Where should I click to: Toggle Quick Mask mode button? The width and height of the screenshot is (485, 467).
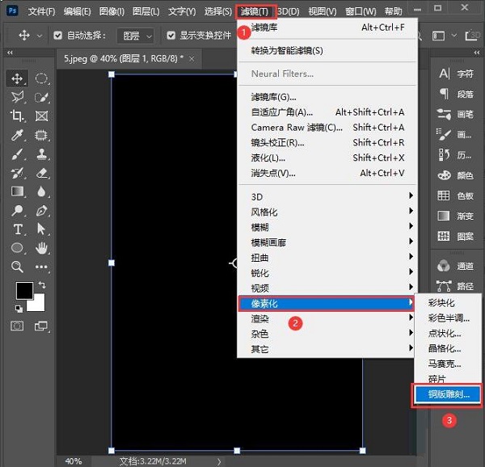17,326
